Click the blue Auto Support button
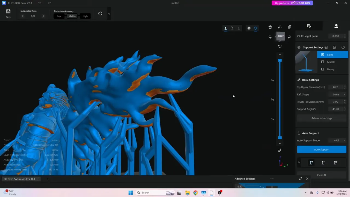Screen dimensions: 350x197 click(322, 149)
